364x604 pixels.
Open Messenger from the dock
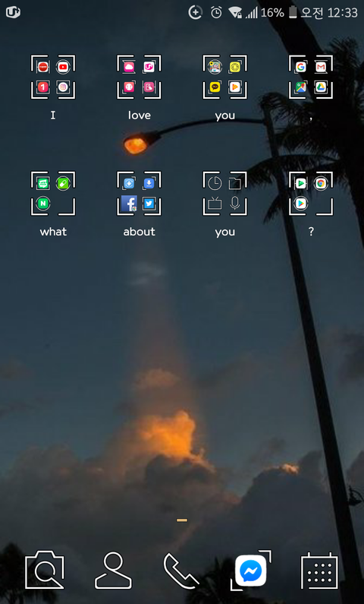250,571
